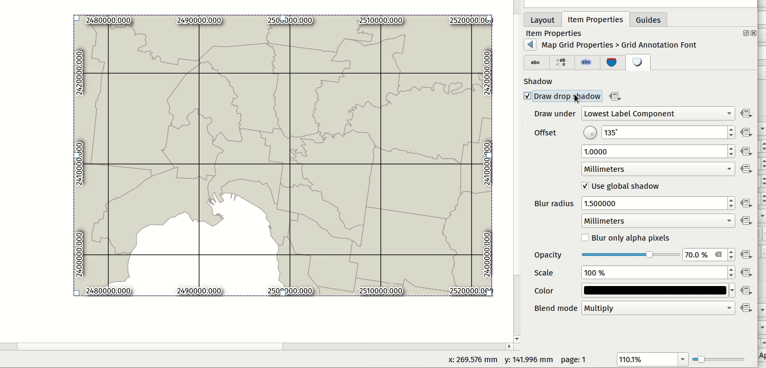This screenshot has height=368, width=766.
Task: Enable Blur only alpha pixels
Action: point(585,238)
